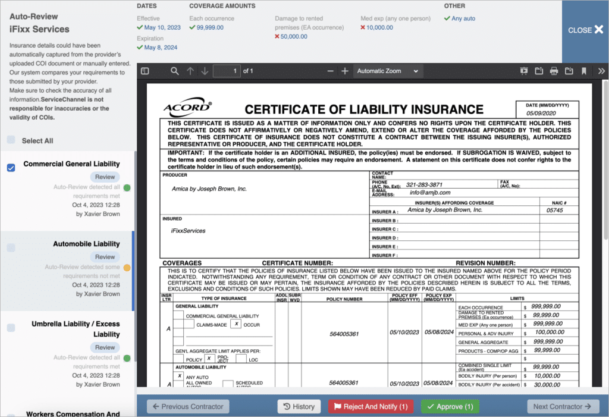
Task: Uncheck the Commercial General Liability checkbox
Action: pos(11,168)
